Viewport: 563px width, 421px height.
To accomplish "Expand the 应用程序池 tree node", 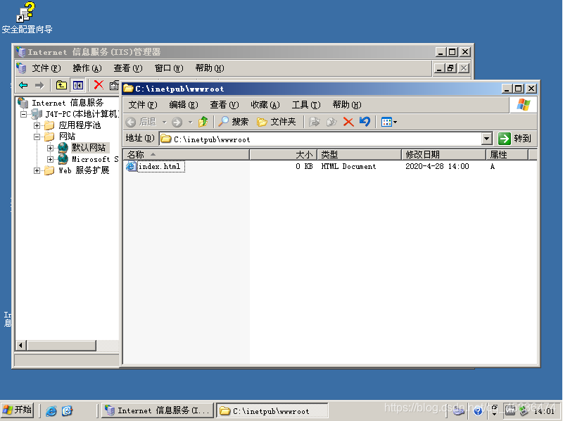I will point(37,126).
